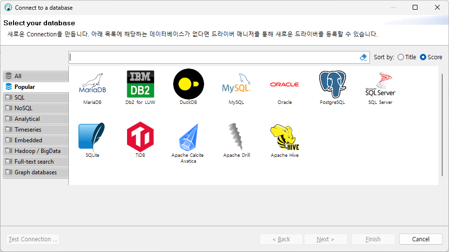Switch to Embedded databases category
Screen dimensions: 449x252
(x=36, y=140)
